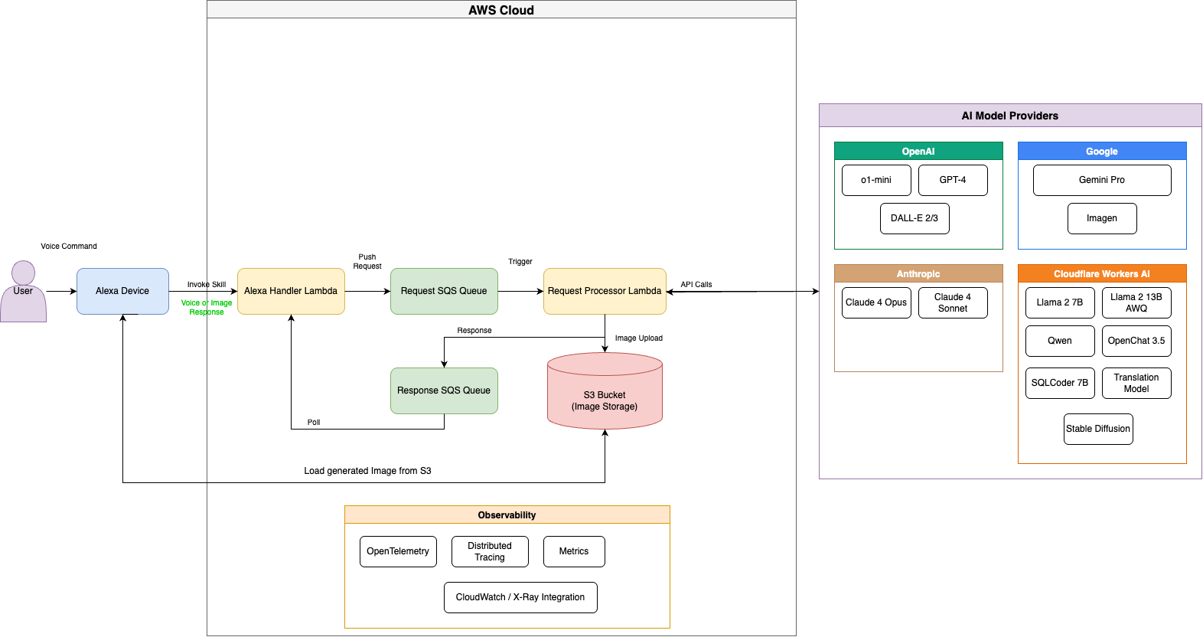
Task: Click the Imagen model box
Action: 1102,218
